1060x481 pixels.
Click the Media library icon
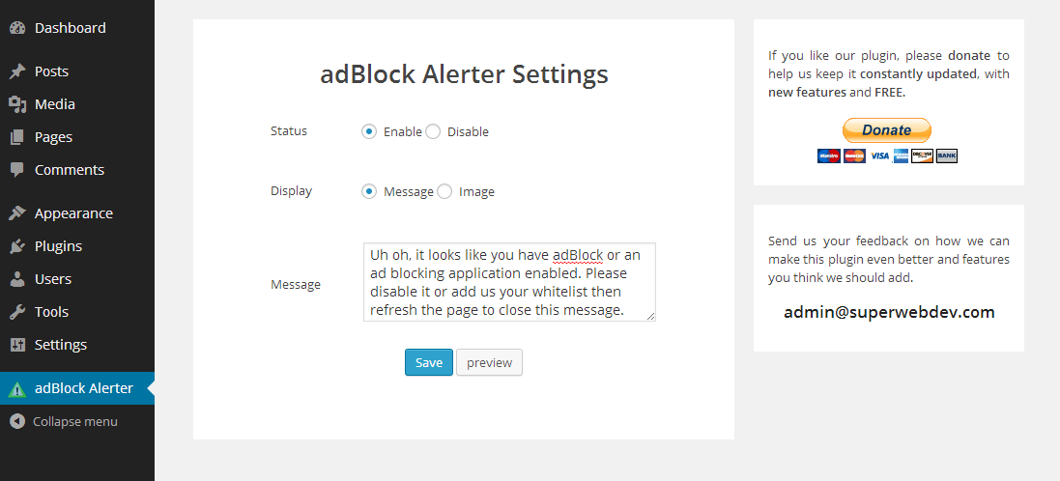[x=16, y=104]
